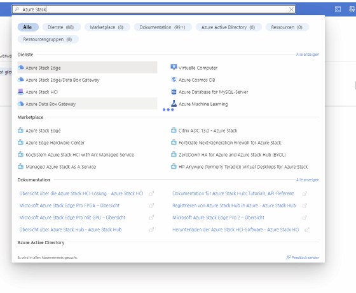The image size is (356, 293).
Task: Open Azure Stack Edge/Data Box Gateway entry
Action: (87, 80)
